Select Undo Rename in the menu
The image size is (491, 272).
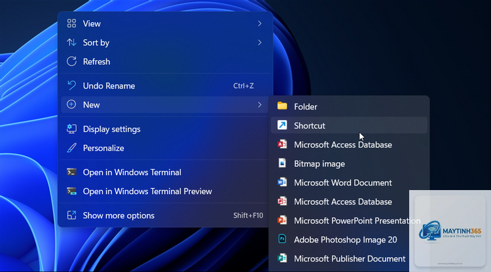pyautogui.click(x=165, y=86)
